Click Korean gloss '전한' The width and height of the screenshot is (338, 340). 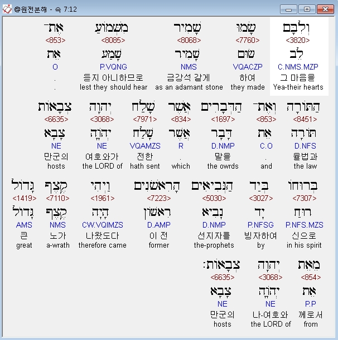[x=145, y=156]
